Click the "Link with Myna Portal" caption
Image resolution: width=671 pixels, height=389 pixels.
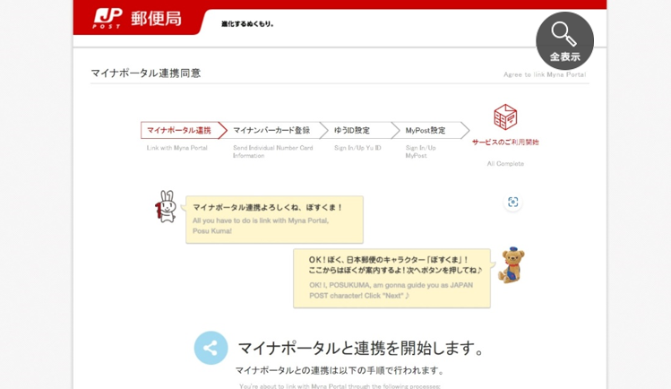pyautogui.click(x=177, y=148)
